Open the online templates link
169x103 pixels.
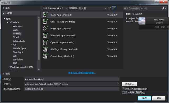pyautogui.click(x=82, y=73)
